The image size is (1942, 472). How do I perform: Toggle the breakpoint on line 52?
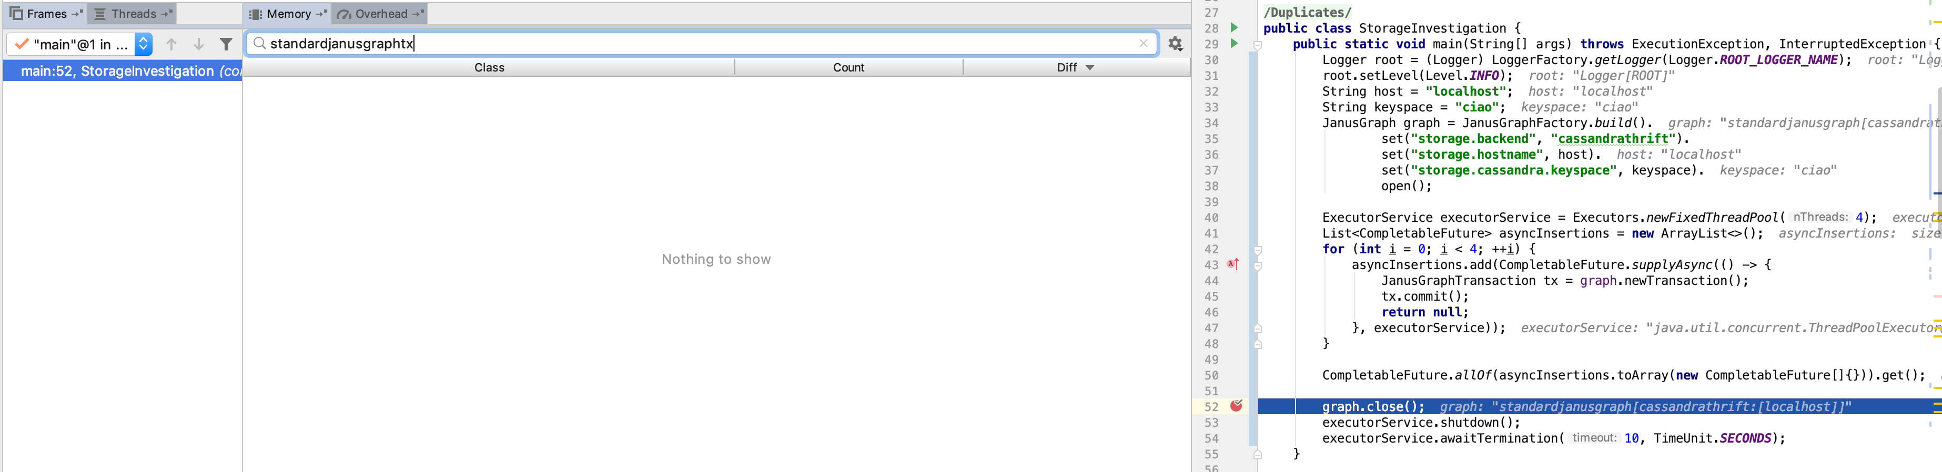pyautogui.click(x=1236, y=406)
